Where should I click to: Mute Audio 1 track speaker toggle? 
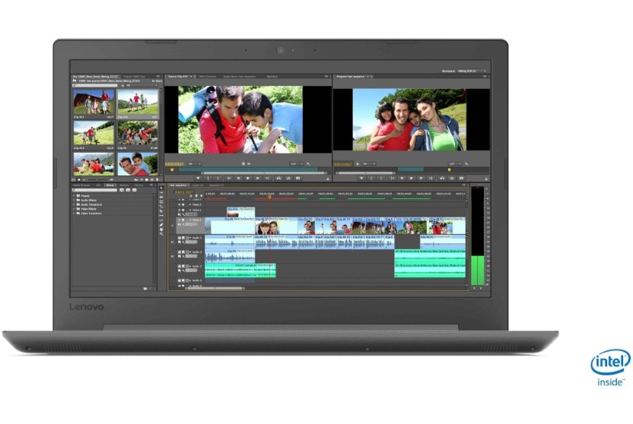point(180,238)
